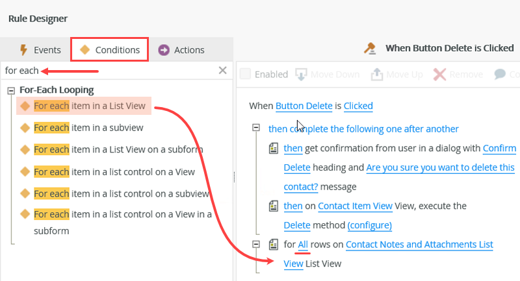Click the 'Button Delete' link

[304, 106]
